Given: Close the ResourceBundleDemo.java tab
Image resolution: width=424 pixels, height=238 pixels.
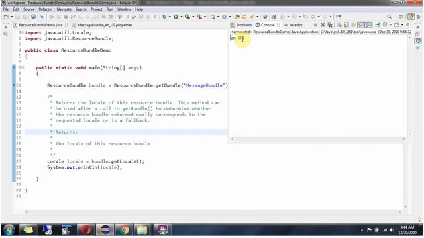Looking at the screenshot, I should [x=66, y=25].
